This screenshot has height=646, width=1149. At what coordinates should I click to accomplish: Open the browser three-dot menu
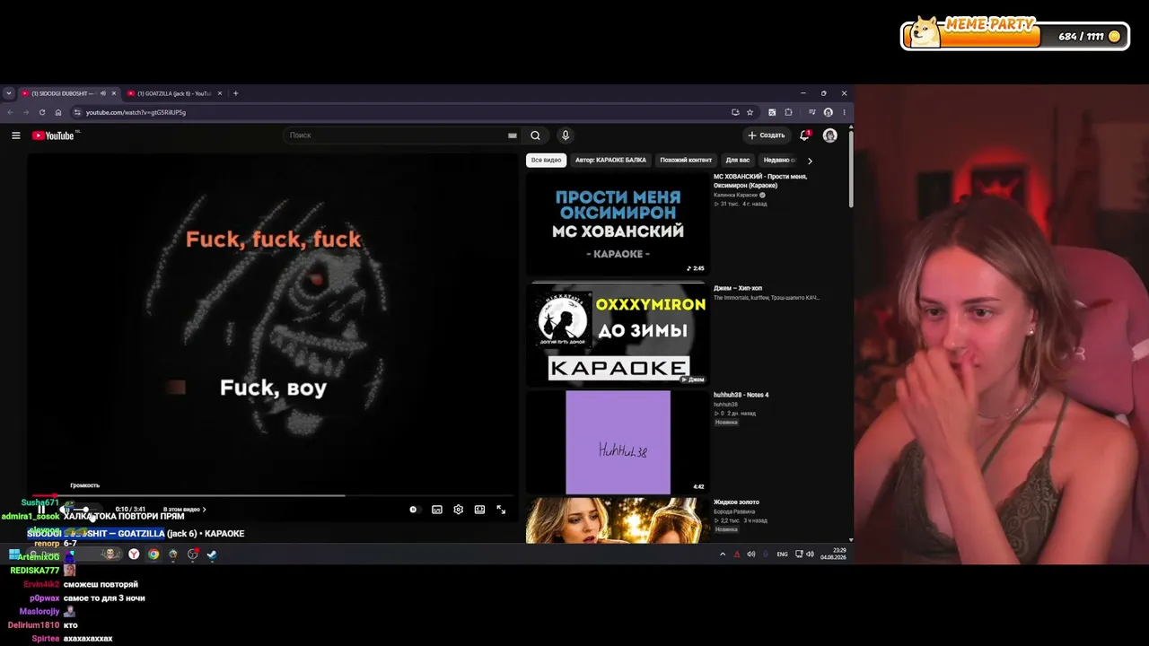[x=844, y=112]
